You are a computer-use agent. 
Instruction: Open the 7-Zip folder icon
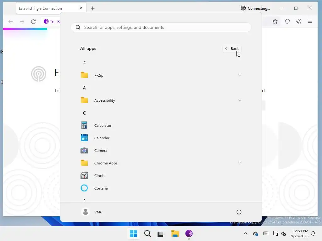click(84, 75)
